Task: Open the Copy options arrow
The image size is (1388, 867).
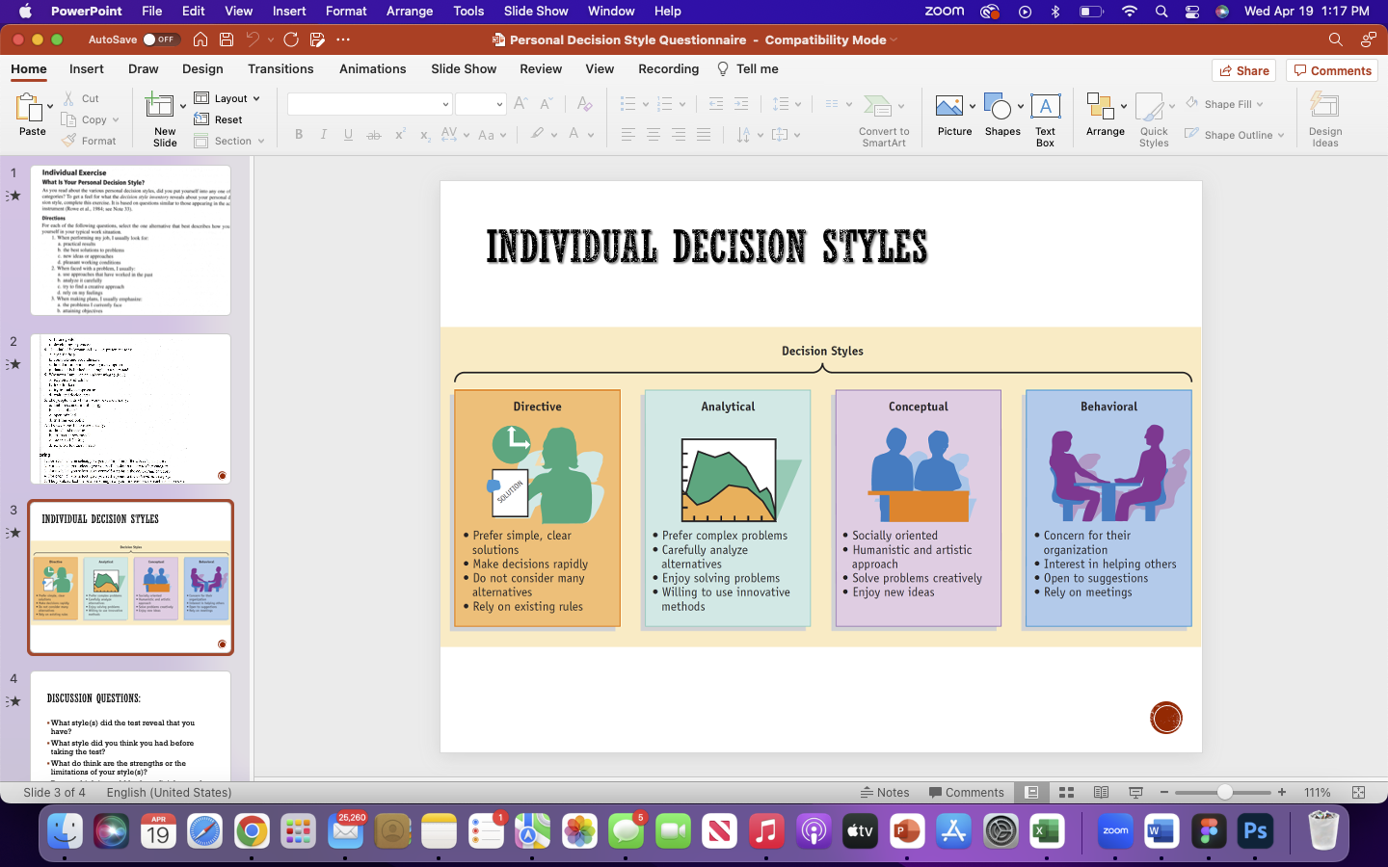Action: pos(116,120)
